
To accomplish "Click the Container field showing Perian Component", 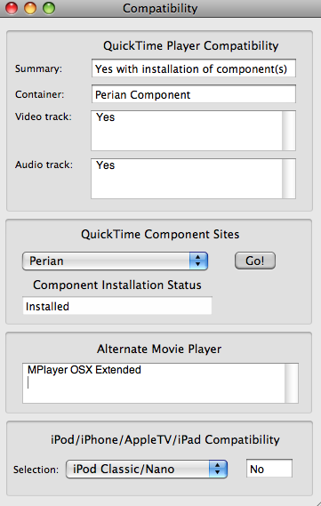I will pyautogui.click(x=194, y=94).
